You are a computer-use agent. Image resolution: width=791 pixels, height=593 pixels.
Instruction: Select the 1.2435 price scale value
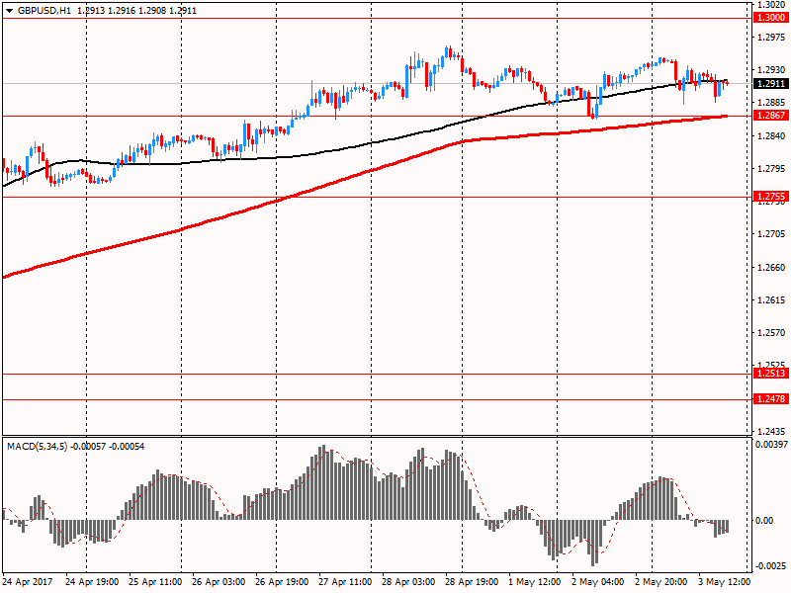coord(771,432)
